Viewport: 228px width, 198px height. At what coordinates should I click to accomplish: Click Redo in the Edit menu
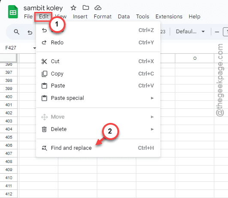[98, 43]
